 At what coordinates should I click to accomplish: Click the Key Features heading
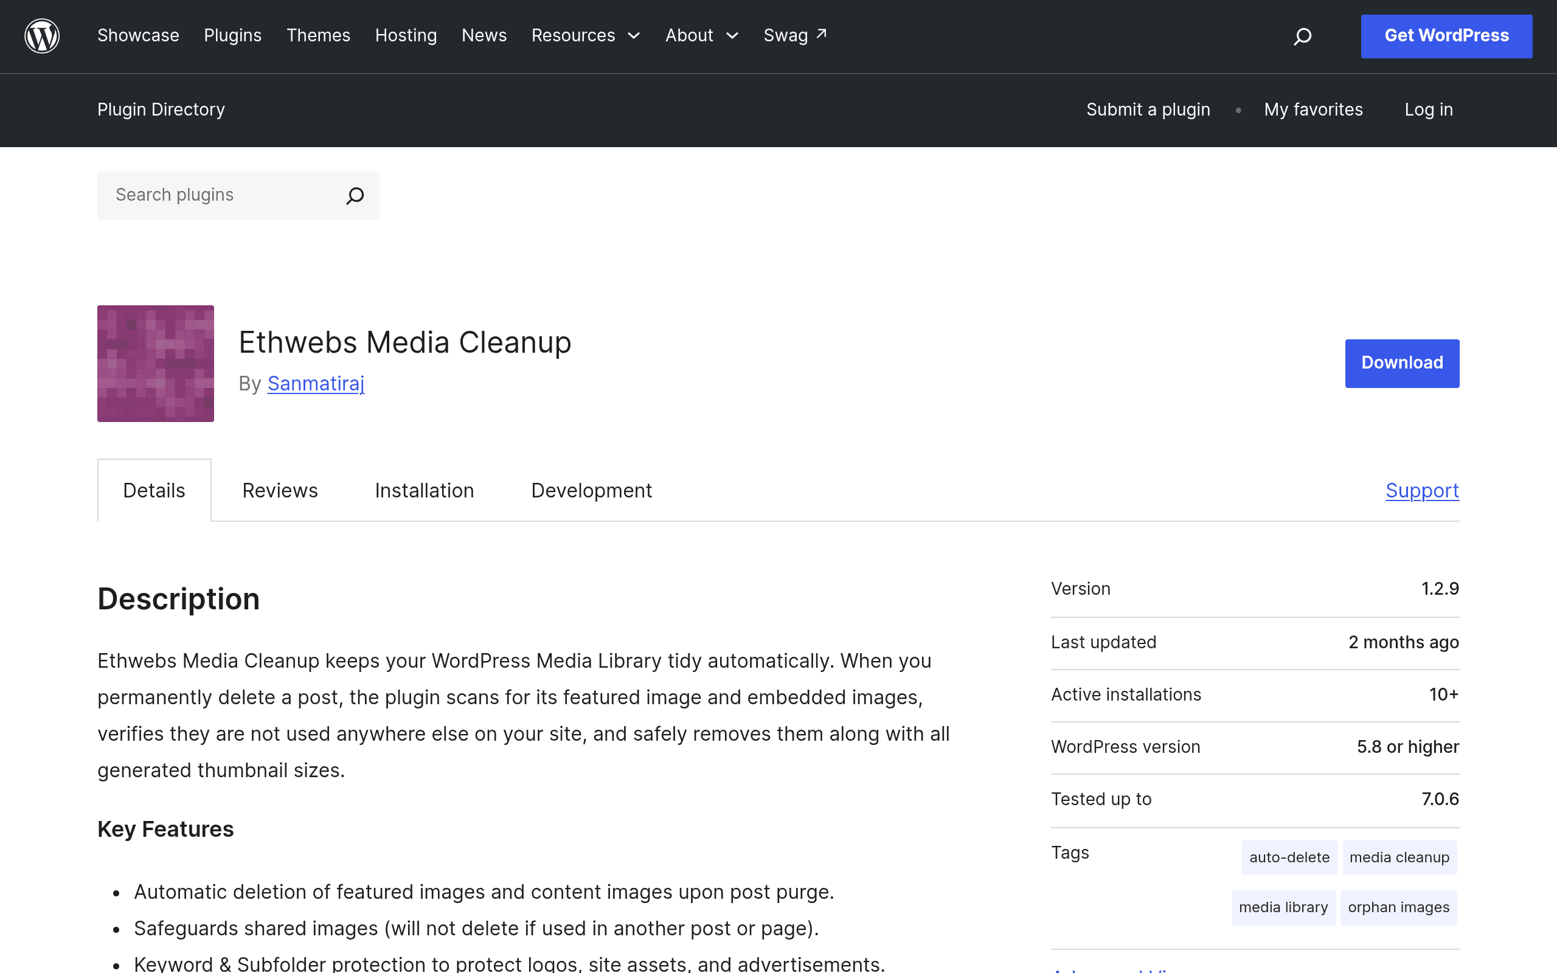[165, 829]
